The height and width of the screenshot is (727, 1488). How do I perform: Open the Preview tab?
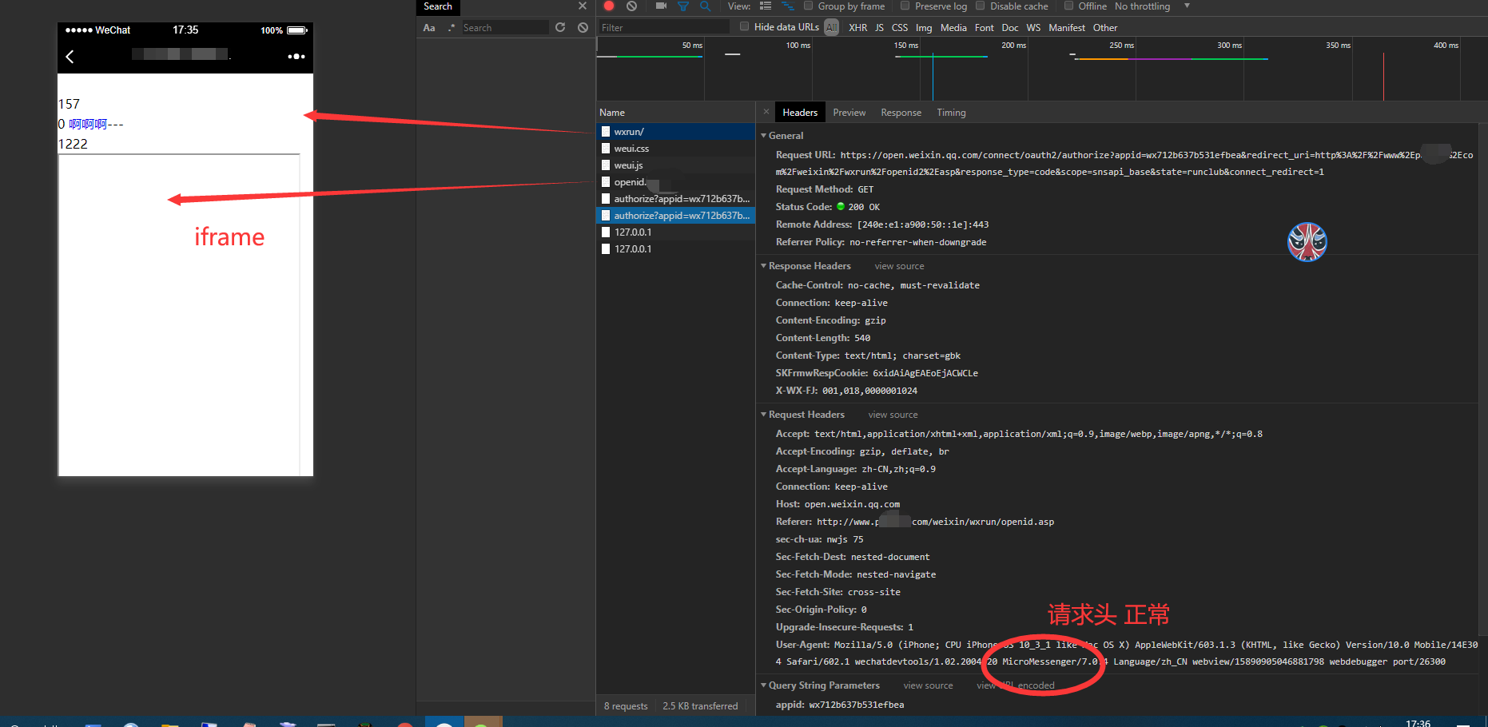[849, 113]
